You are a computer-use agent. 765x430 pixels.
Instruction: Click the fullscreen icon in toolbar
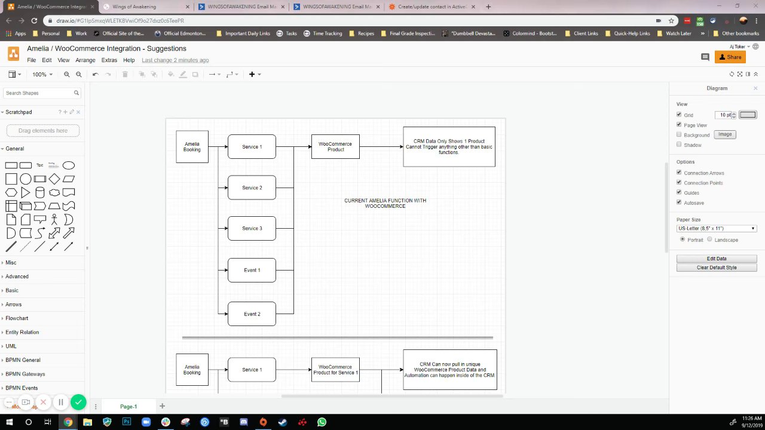tap(740, 74)
